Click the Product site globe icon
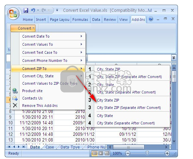The image size is (193, 159). click(15, 91)
